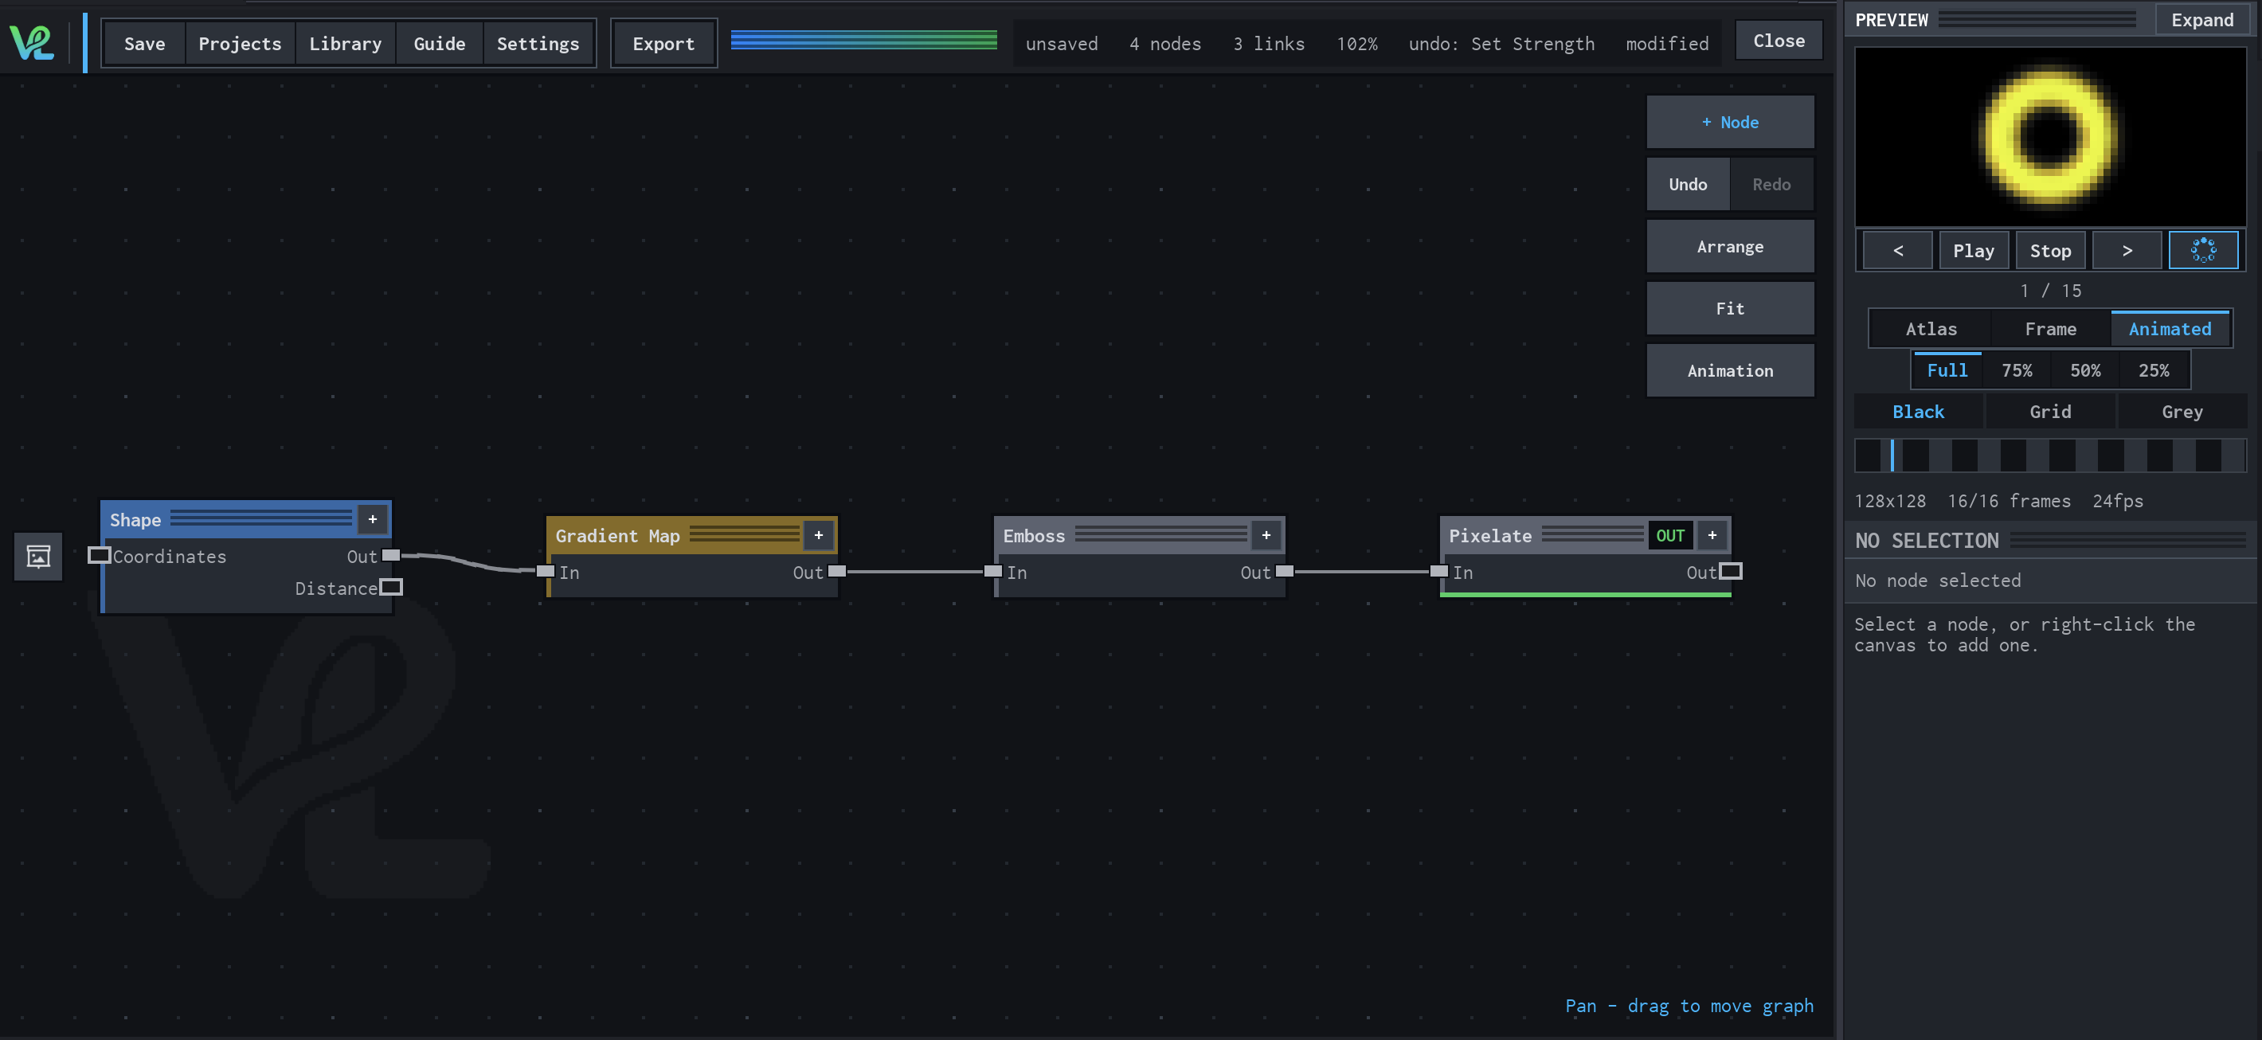Screen dimensions: 2262x1040
Task: Undo the last action
Action: coord(1687,184)
